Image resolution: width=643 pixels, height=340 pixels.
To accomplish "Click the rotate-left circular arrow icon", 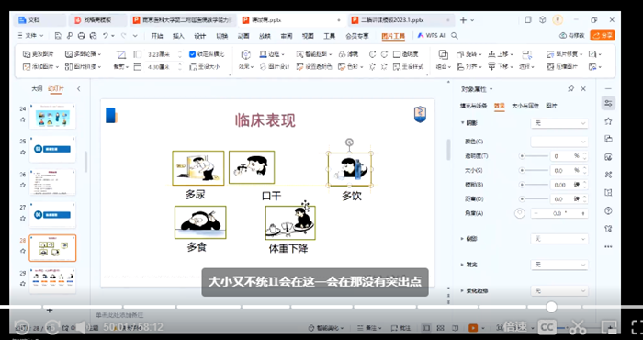I will (372, 54).
